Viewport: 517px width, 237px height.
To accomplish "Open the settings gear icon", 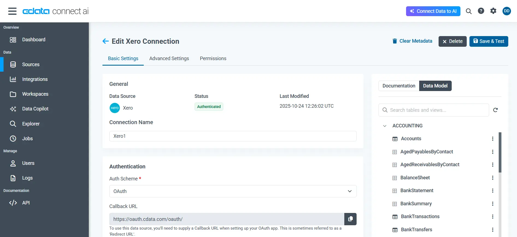I will tap(493, 11).
